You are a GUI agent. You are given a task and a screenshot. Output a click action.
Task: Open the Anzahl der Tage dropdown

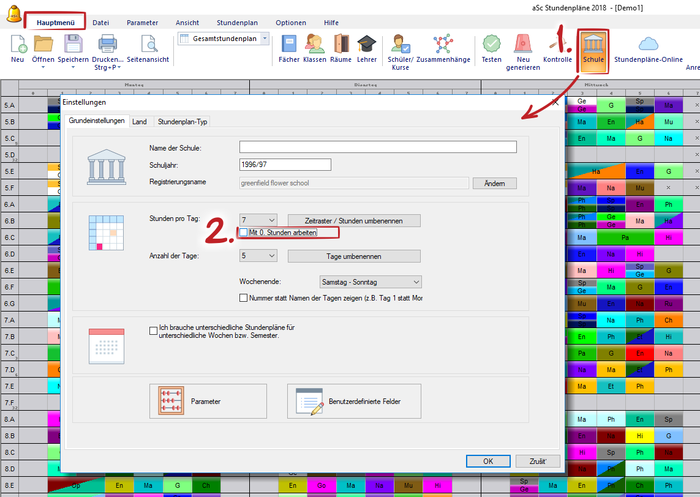click(258, 256)
